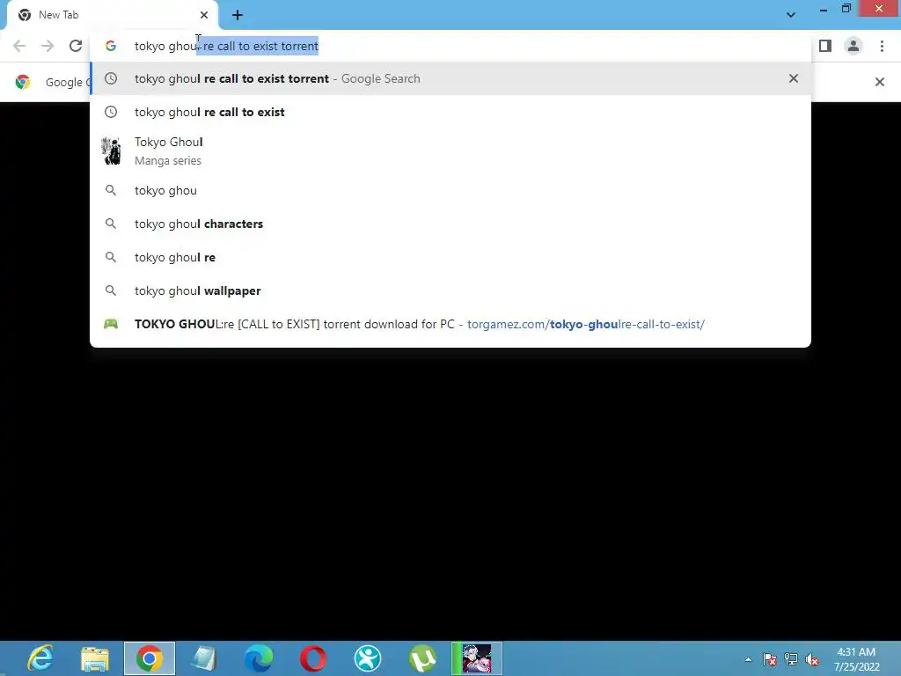Open the notepad-style app on the taskbar
This screenshot has width=901, height=676.
(x=204, y=658)
